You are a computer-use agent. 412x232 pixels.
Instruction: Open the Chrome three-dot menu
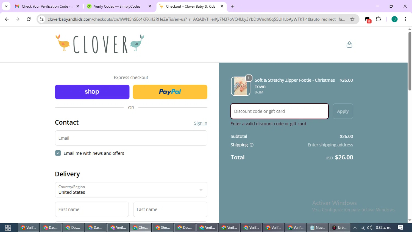(x=405, y=19)
